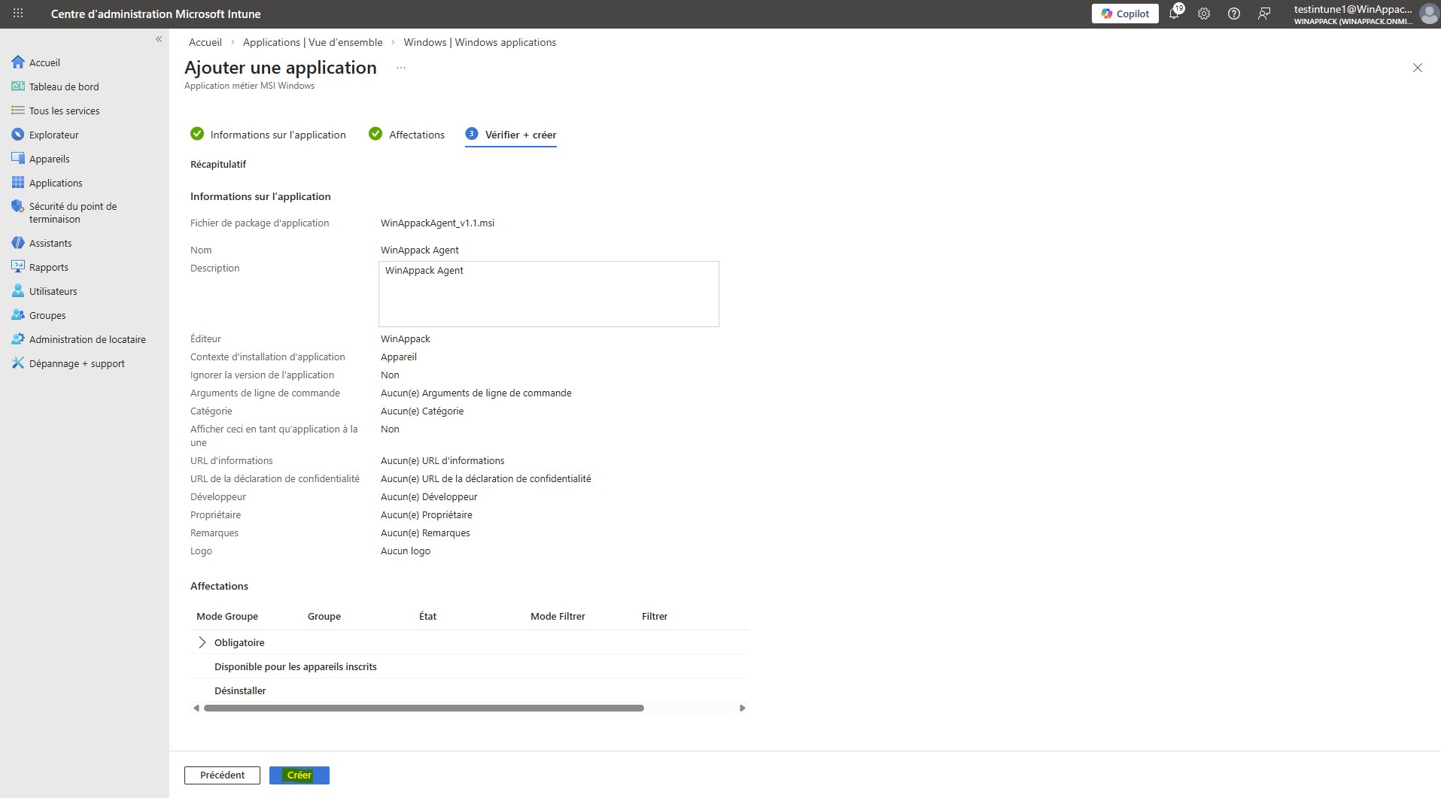
Task: Go to the Informations sur l'application step
Action: coord(278,135)
